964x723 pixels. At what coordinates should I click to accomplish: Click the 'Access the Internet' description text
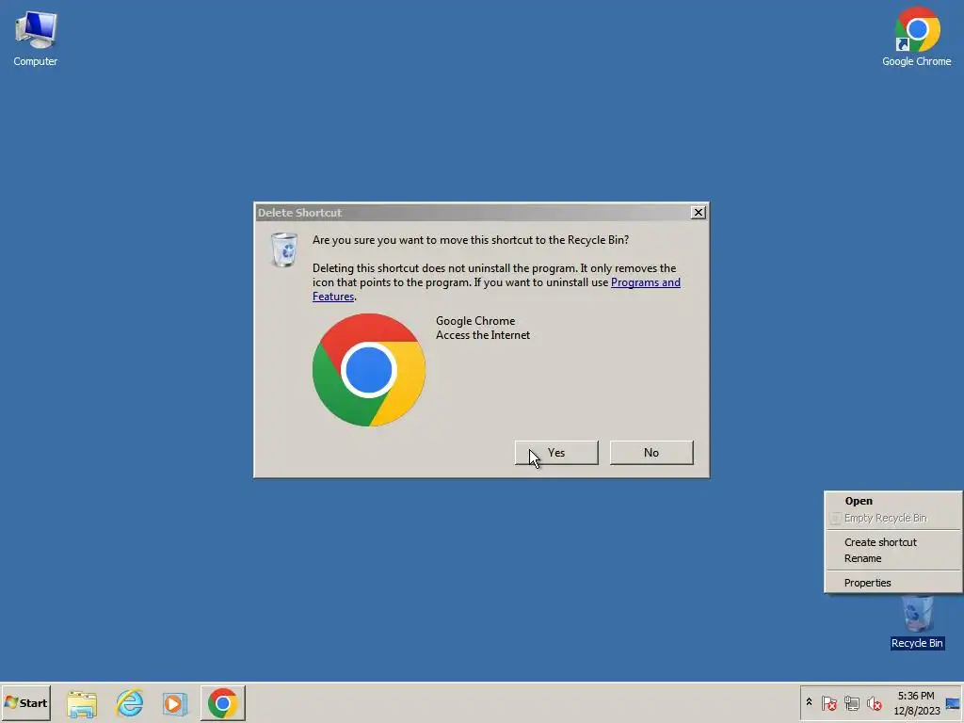(483, 335)
